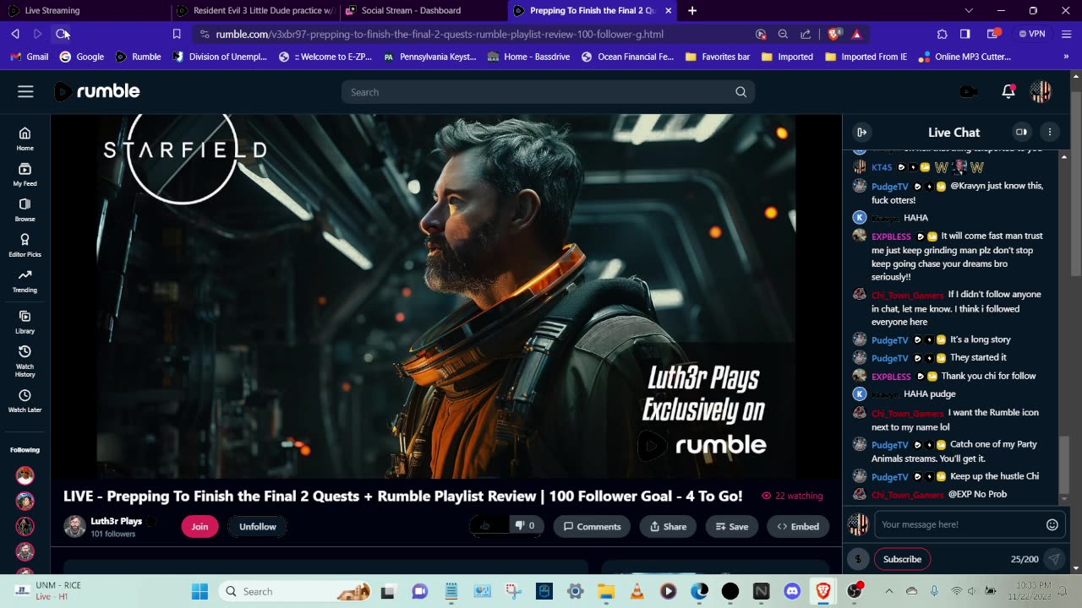Open My Feed in the sidebar
This screenshot has height=608, width=1082.
pyautogui.click(x=25, y=175)
